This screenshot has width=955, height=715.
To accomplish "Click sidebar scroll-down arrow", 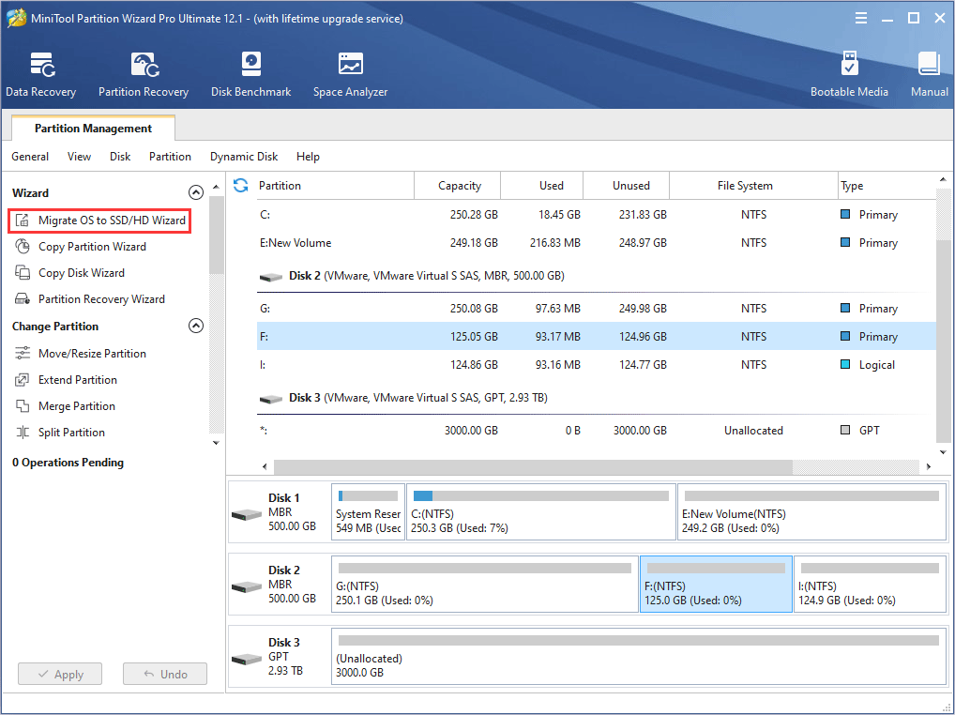I will tap(216, 443).
